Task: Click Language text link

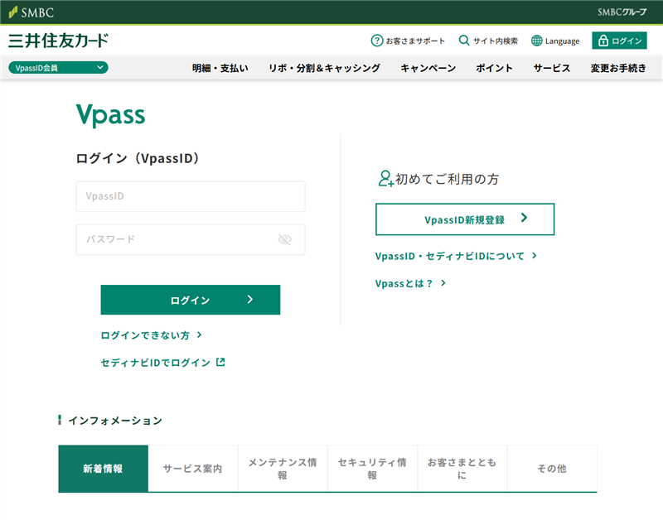Action: [563, 41]
